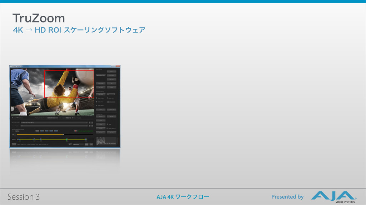The image size is (366, 205).
Task: Click the AJA 4K ワークフロー footer text
Action: [x=183, y=197]
